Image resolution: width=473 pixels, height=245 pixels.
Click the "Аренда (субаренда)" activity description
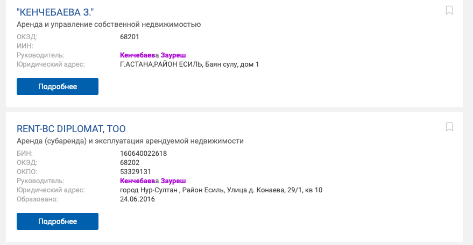pyautogui.click(x=130, y=141)
